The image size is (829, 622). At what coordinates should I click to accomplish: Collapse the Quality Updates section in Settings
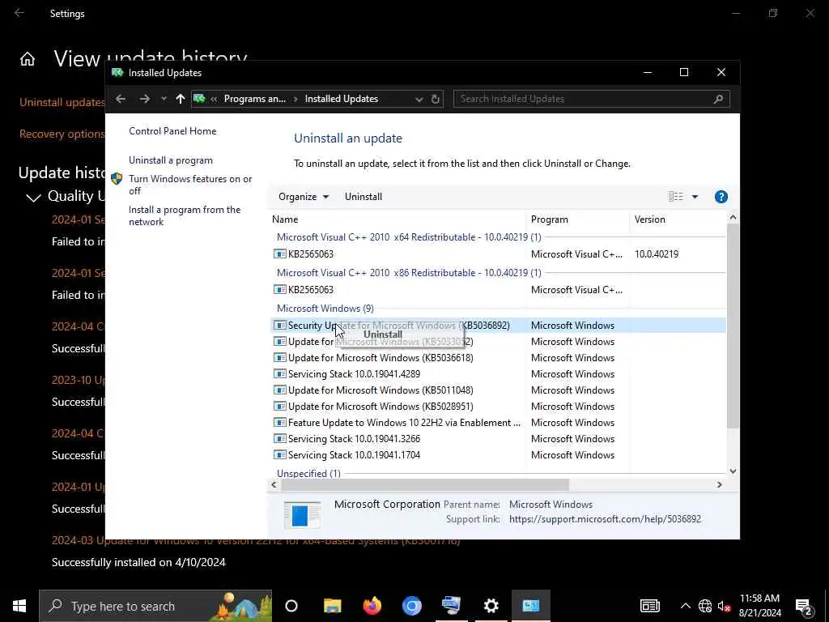pos(33,198)
